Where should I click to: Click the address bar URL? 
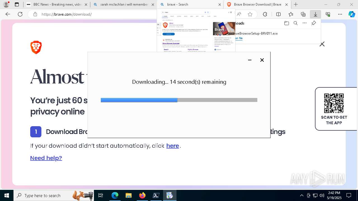pos(67,14)
